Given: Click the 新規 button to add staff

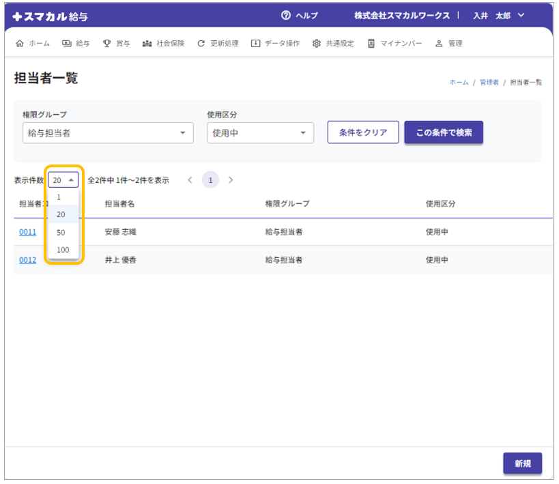Looking at the screenshot, I should tap(522, 464).
